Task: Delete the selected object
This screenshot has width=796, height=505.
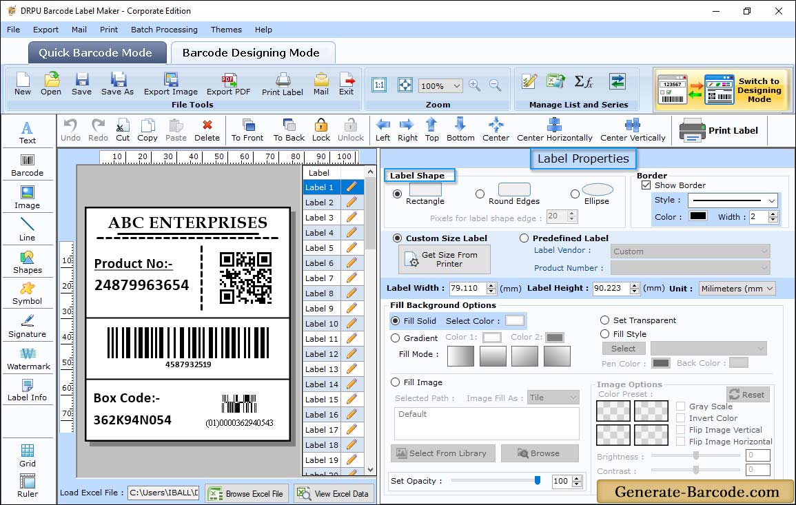Action: coord(207,130)
